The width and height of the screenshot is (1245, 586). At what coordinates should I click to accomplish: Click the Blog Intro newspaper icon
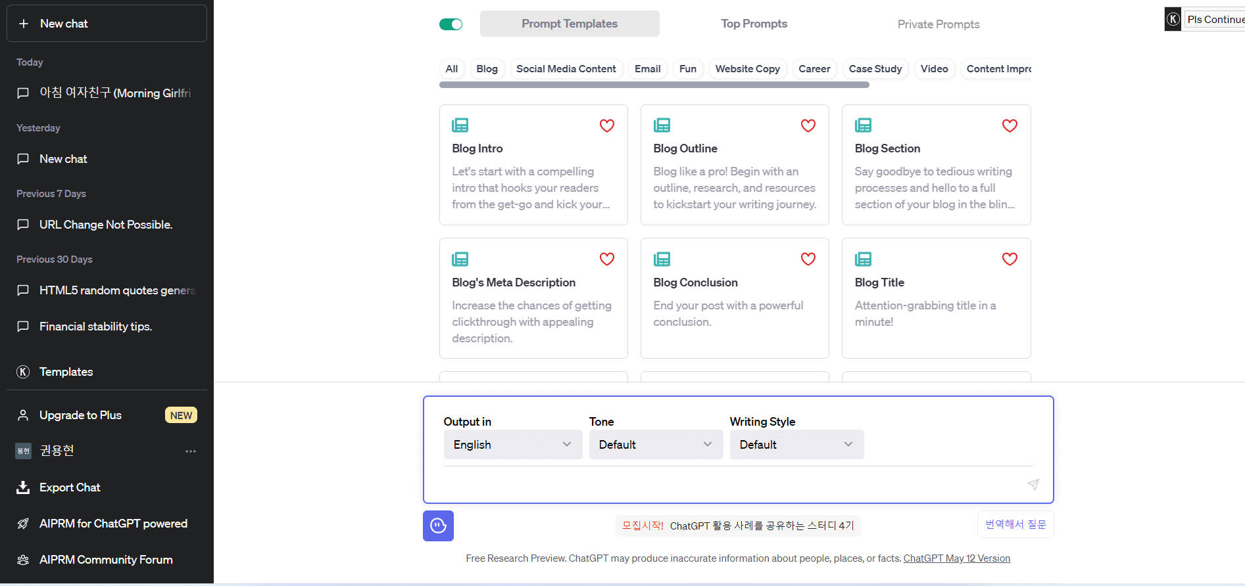(x=460, y=125)
